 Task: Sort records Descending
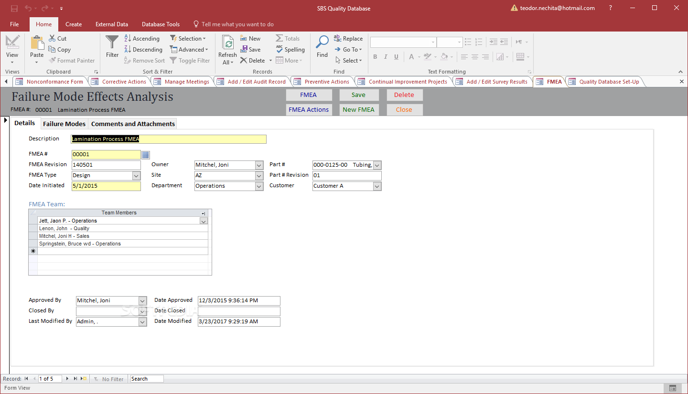point(143,50)
